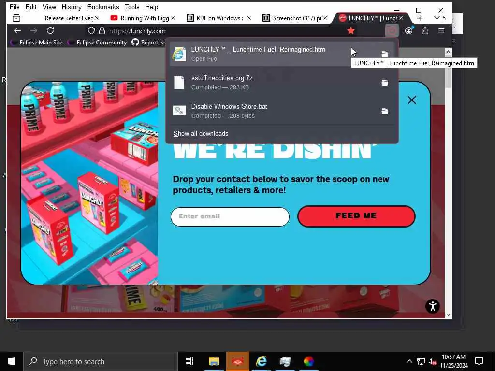Viewport: 495px width, 371px height.
Task: Open Eclipse Community bookmark
Action: [x=97, y=43]
